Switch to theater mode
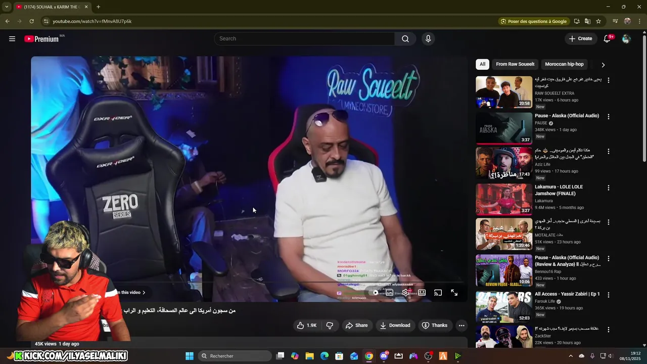 tap(422, 293)
